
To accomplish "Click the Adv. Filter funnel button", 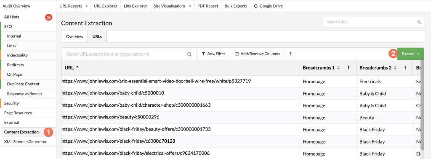I will (x=213, y=54).
